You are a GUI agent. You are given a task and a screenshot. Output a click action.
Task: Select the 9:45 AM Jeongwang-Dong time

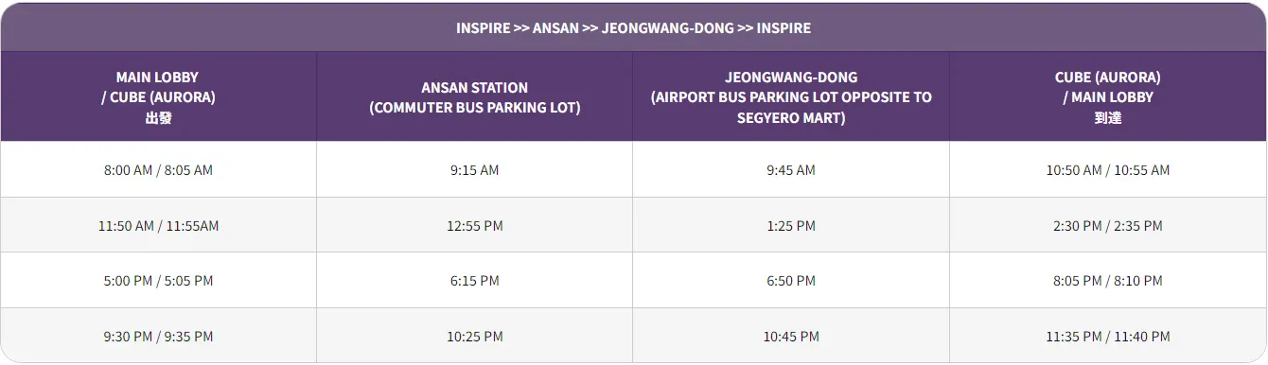click(x=791, y=170)
